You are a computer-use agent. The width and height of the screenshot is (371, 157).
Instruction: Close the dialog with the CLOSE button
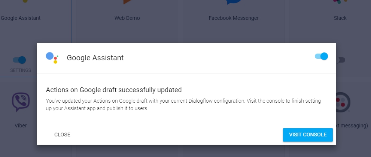point(62,135)
